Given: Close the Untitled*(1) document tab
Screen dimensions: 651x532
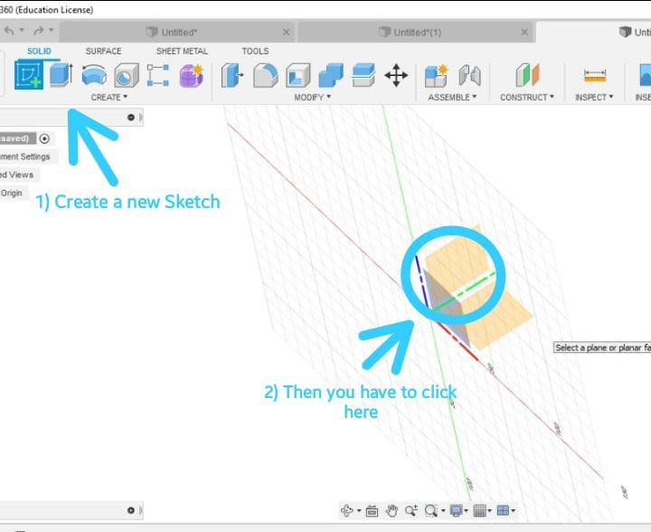Looking at the screenshot, I should (x=524, y=32).
